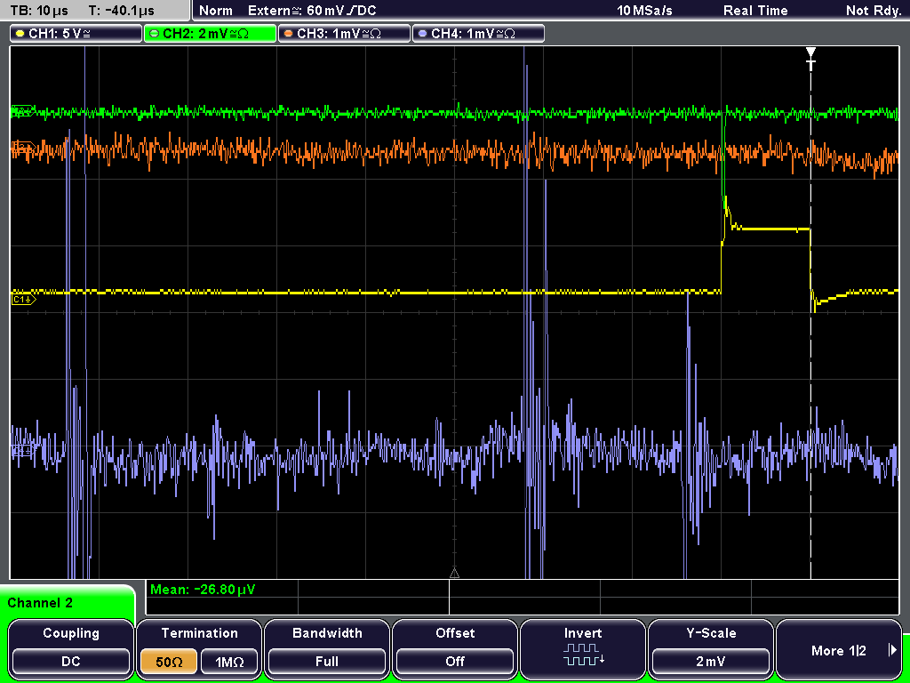Click the T: -40.1 µs trigger time readout
910x683 pixels.
(x=121, y=11)
